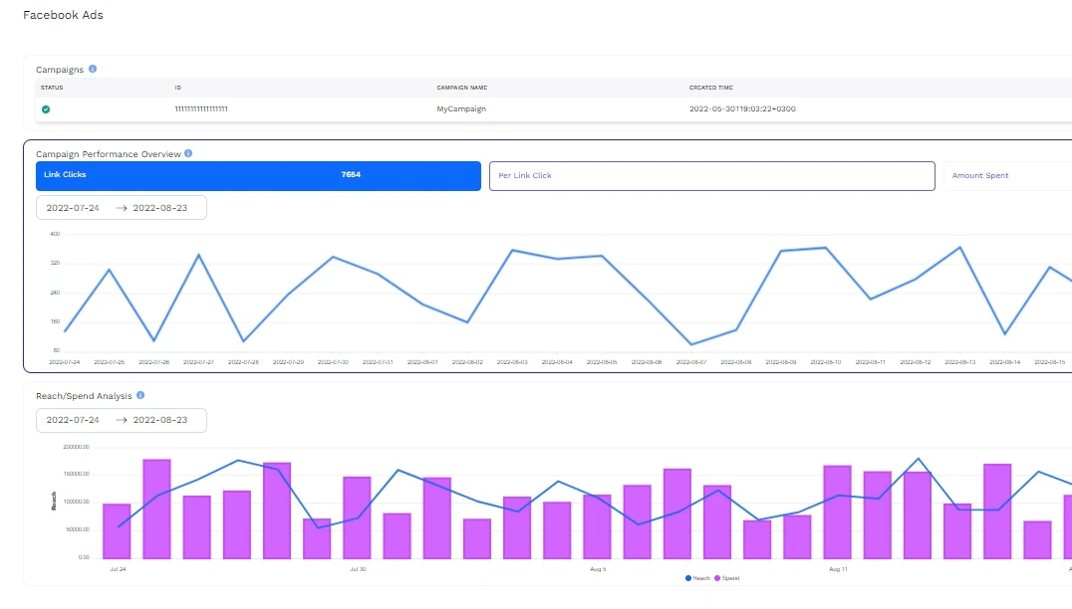Toggle the Reach series in the chart legend

[697, 578]
